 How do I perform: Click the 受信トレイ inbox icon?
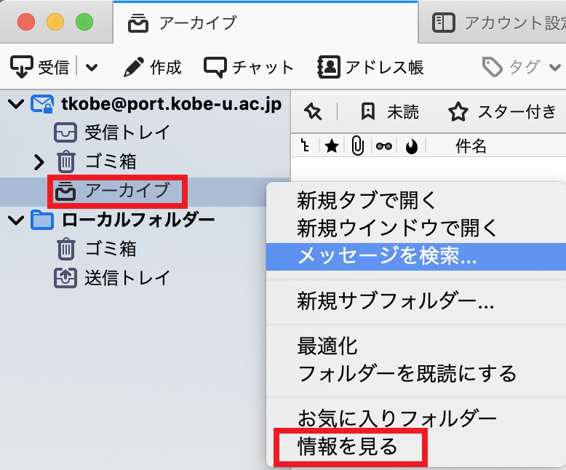coord(65,132)
